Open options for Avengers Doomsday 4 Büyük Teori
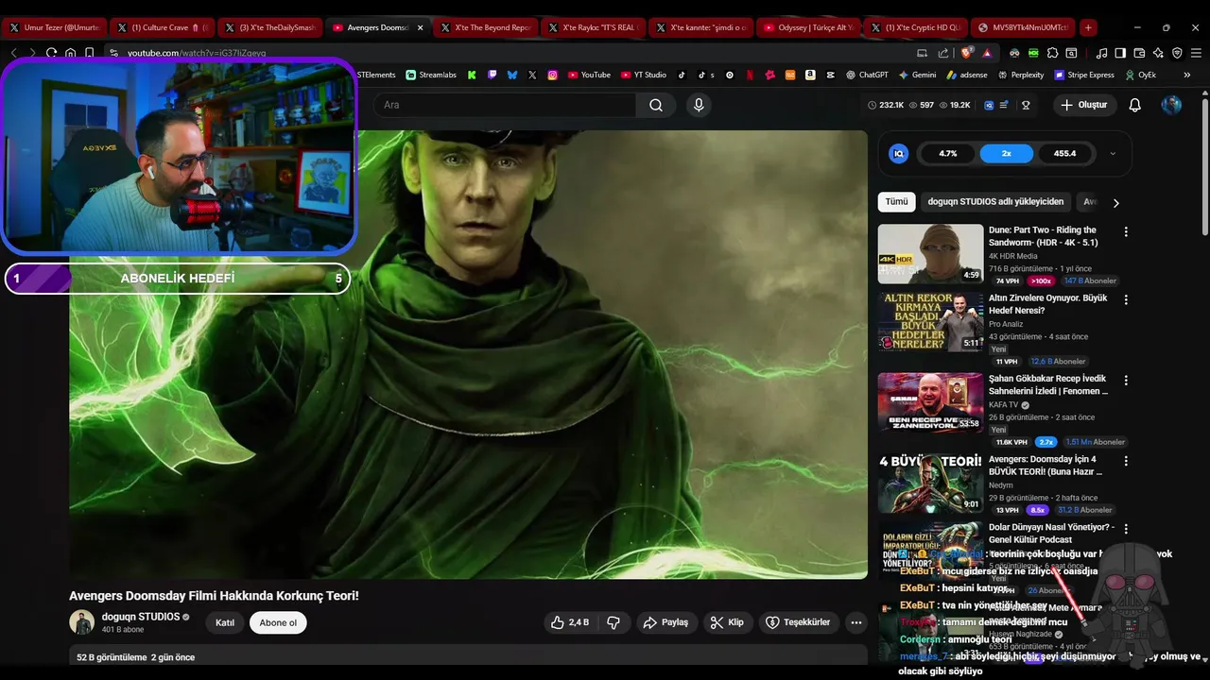1210x680 pixels. [1126, 461]
